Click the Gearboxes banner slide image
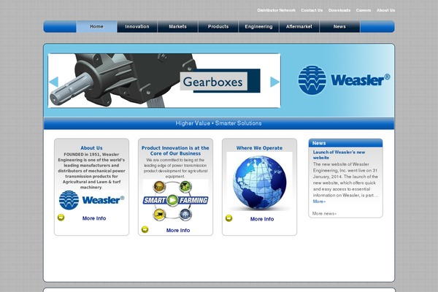This screenshot has height=292, width=438. 164,80
